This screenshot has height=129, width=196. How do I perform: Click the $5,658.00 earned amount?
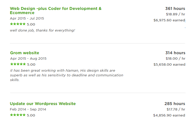coord(169,65)
